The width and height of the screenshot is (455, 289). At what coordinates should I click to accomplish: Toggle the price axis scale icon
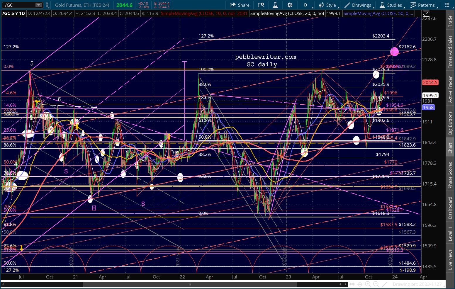426,13
